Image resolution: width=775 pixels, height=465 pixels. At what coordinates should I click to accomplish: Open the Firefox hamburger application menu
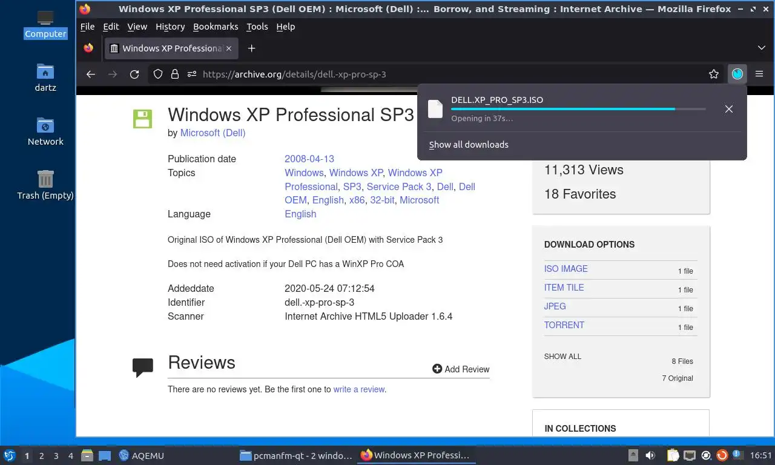click(759, 74)
